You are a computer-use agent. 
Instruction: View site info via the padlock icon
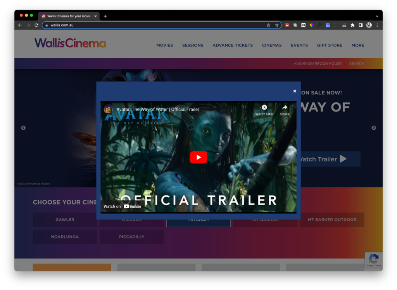[x=47, y=25]
